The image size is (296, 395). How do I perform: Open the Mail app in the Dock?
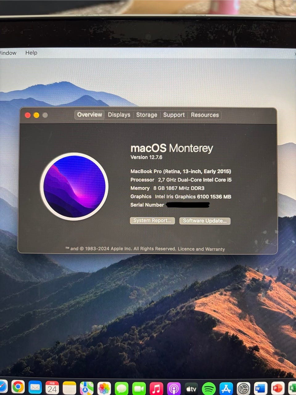[x=35, y=387]
